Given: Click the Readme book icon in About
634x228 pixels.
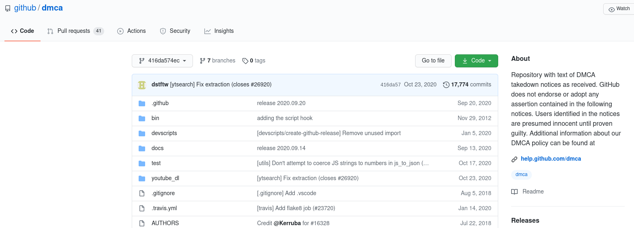Looking at the screenshot, I should point(514,191).
